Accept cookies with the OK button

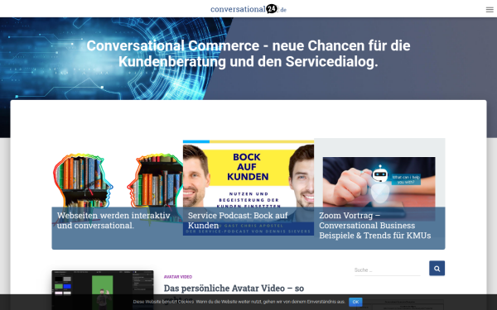(355, 302)
